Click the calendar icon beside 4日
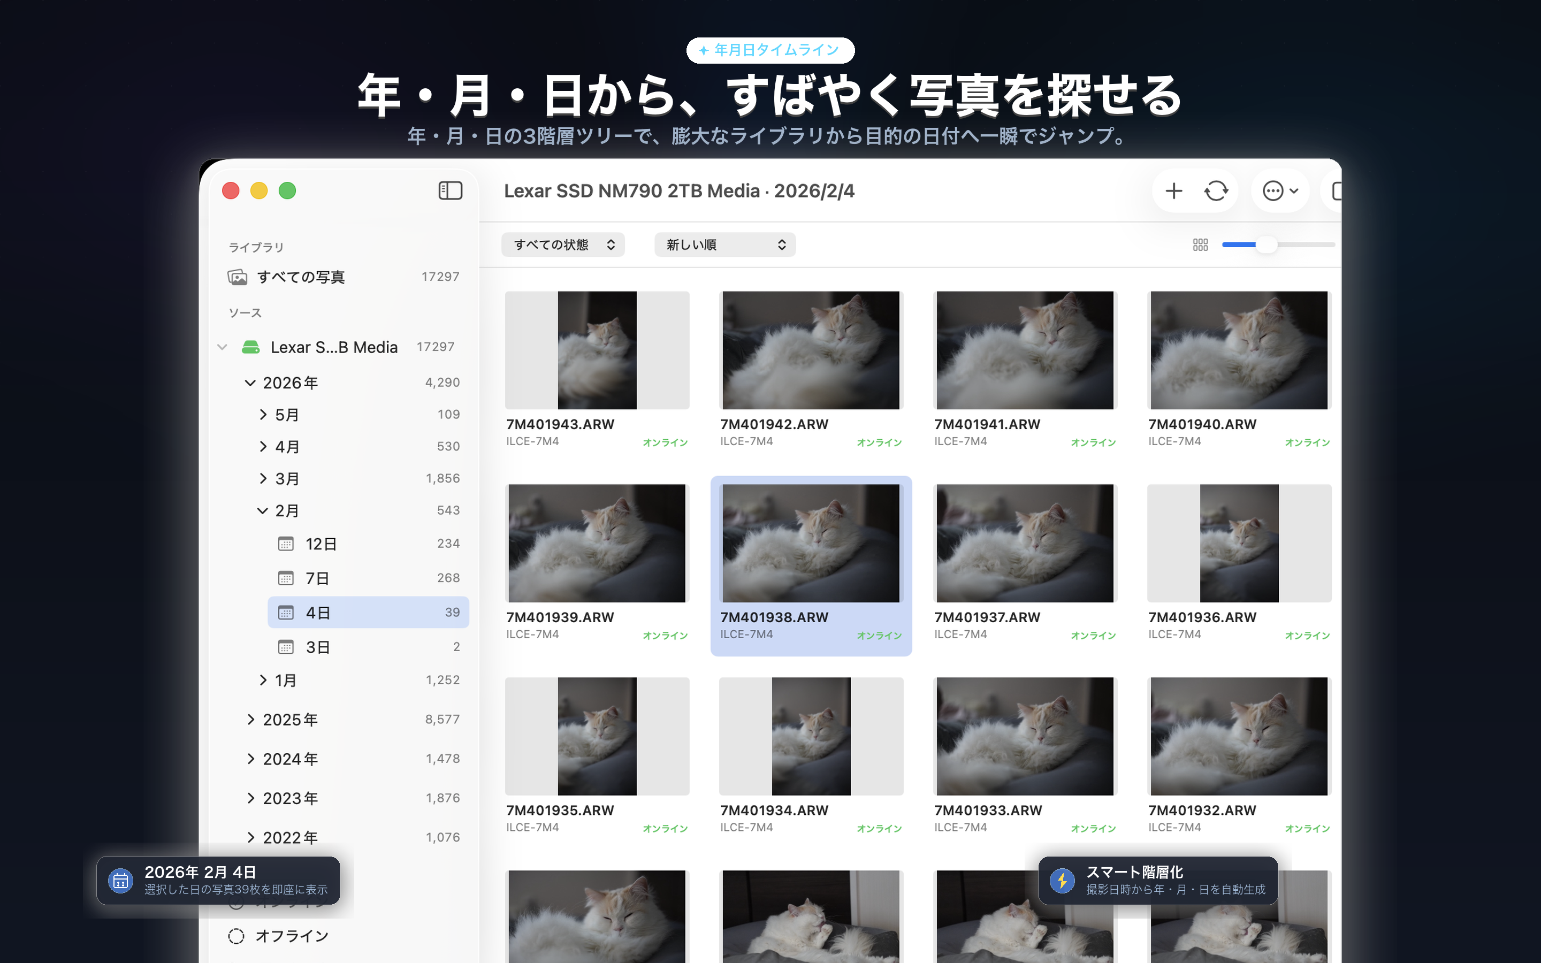The image size is (1541, 963). tap(286, 612)
